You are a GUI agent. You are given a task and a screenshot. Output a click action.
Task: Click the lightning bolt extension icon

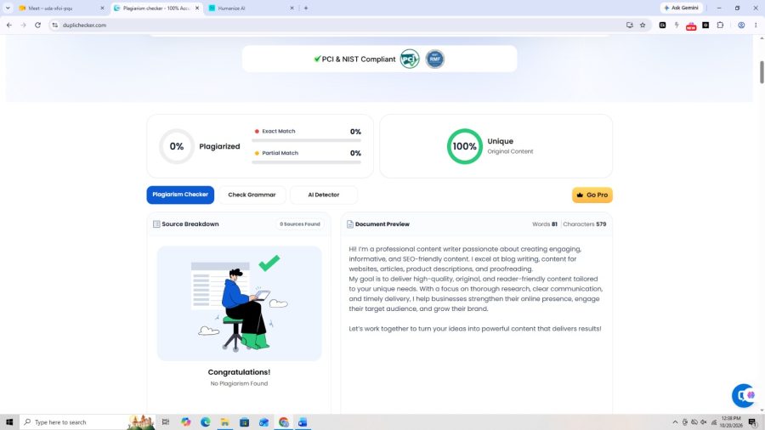[x=677, y=25]
